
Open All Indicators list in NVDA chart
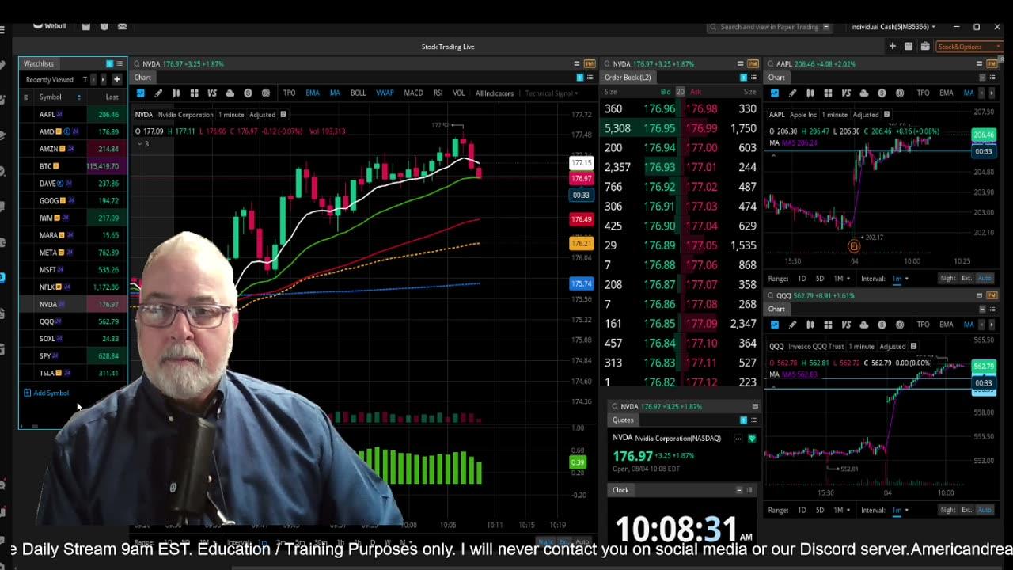[495, 93]
